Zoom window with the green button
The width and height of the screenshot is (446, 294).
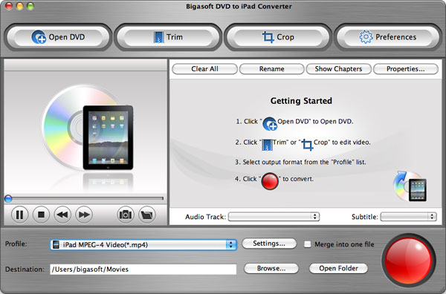30,6
